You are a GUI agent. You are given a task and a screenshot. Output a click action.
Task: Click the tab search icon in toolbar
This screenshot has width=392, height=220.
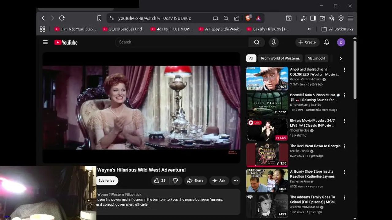[x=288, y=18]
